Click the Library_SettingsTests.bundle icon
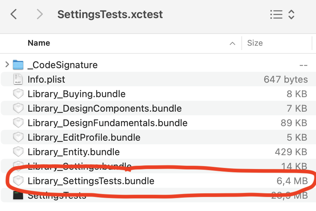 pyautogui.click(x=18, y=181)
